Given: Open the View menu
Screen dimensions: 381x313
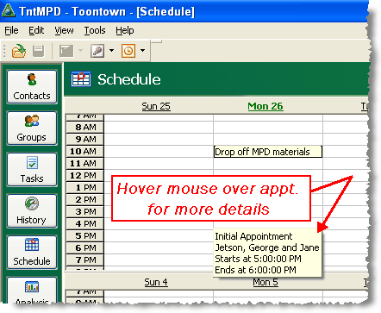Looking at the screenshot, I should click(x=64, y=30).
